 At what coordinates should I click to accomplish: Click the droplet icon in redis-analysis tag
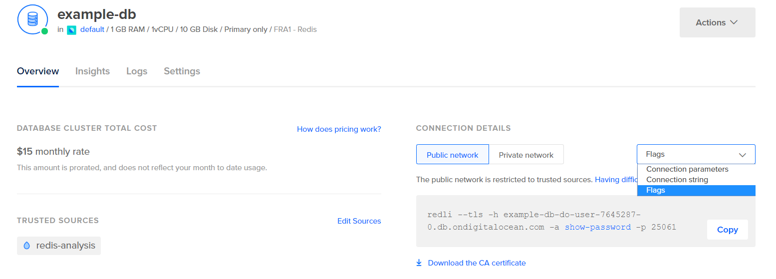click(27, 246)
